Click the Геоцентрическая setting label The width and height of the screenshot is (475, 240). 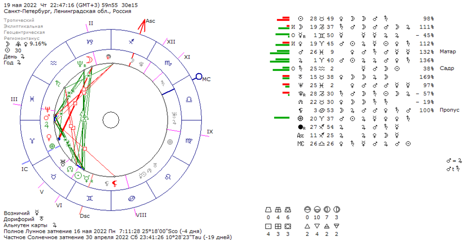(24, 32)
